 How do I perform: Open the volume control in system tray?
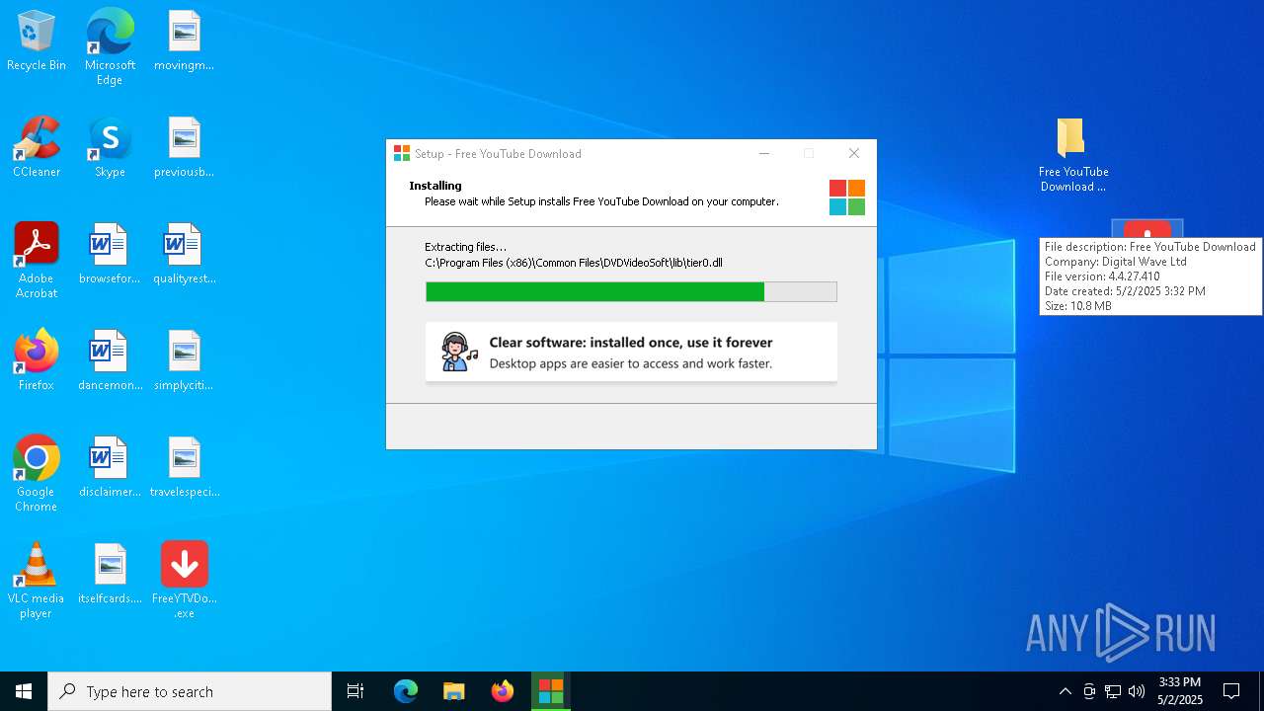coord(1137,691)
